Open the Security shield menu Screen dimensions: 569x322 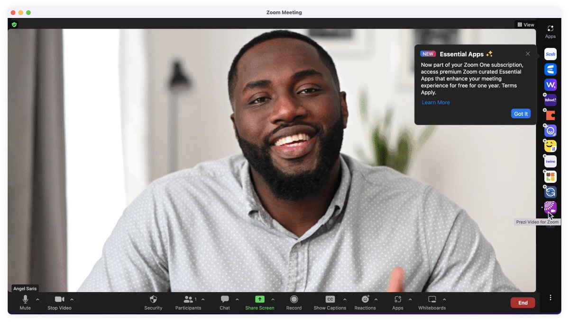click(153, 303)
